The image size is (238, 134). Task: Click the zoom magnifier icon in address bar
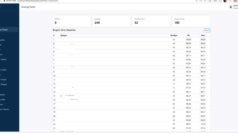[x=197, y=1]
